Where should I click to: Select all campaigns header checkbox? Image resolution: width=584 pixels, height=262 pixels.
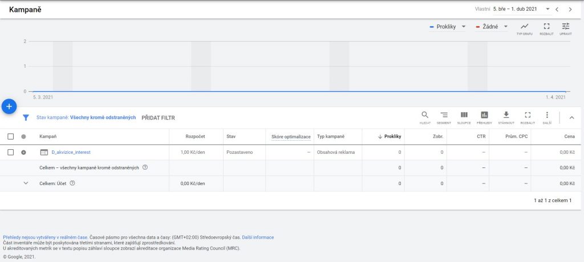click(x=11, y=137)
